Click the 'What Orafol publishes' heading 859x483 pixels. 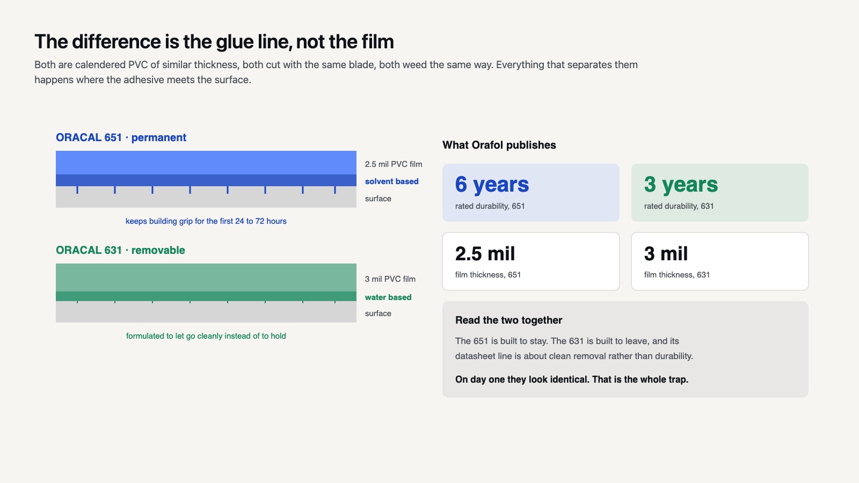coord(499,145)
